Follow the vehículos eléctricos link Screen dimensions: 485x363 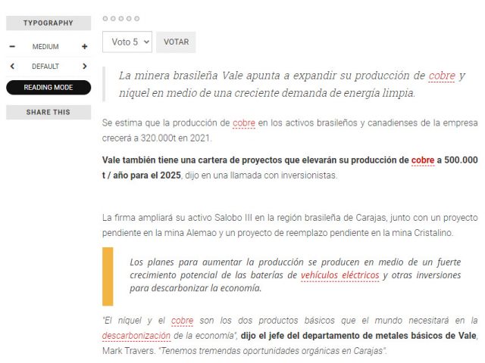(339, 275)
